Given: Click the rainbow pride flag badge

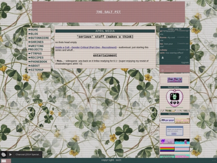Looking at the screenshot, I should pos(167,149).
